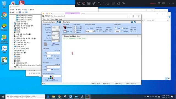Open the Help menu in JTC
This screenshot has height=99, width=176.
point(61,19)
